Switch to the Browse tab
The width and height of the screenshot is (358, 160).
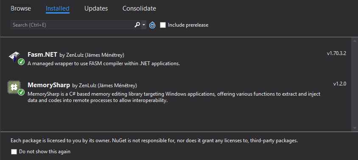tap(21, 8)
